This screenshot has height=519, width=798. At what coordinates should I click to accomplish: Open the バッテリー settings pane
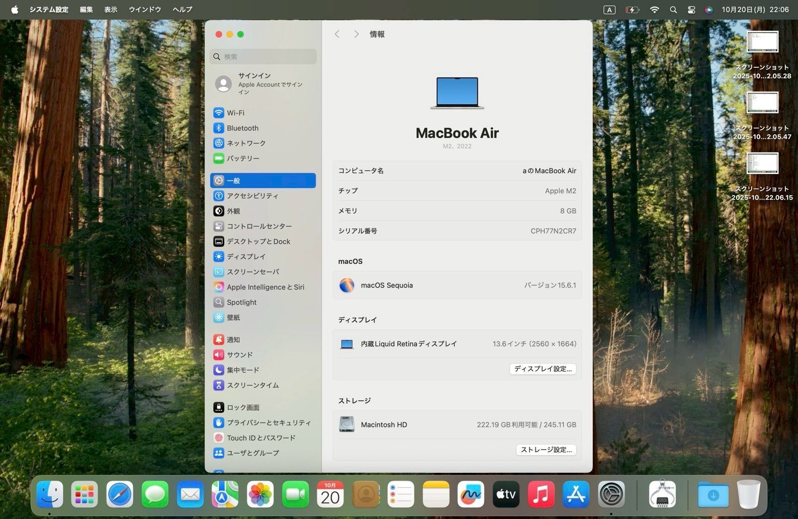point(242,158)
